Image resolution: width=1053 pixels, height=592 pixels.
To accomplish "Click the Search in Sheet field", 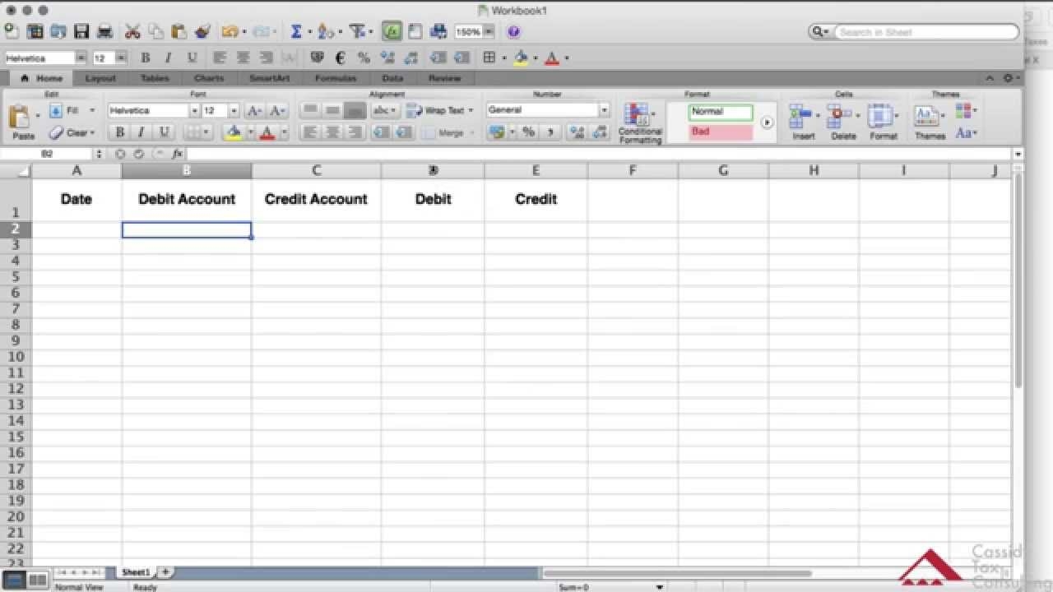I will click(925, 32).
